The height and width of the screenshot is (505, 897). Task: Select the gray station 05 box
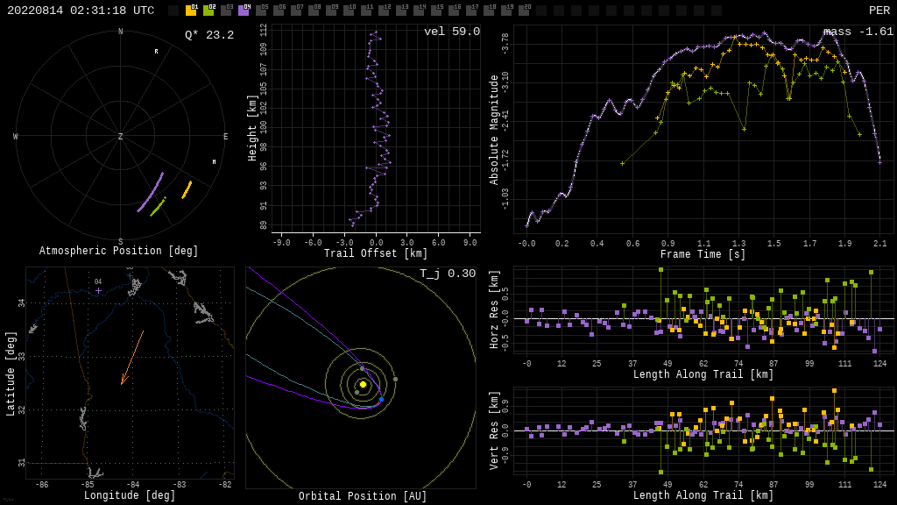[261, 11]
